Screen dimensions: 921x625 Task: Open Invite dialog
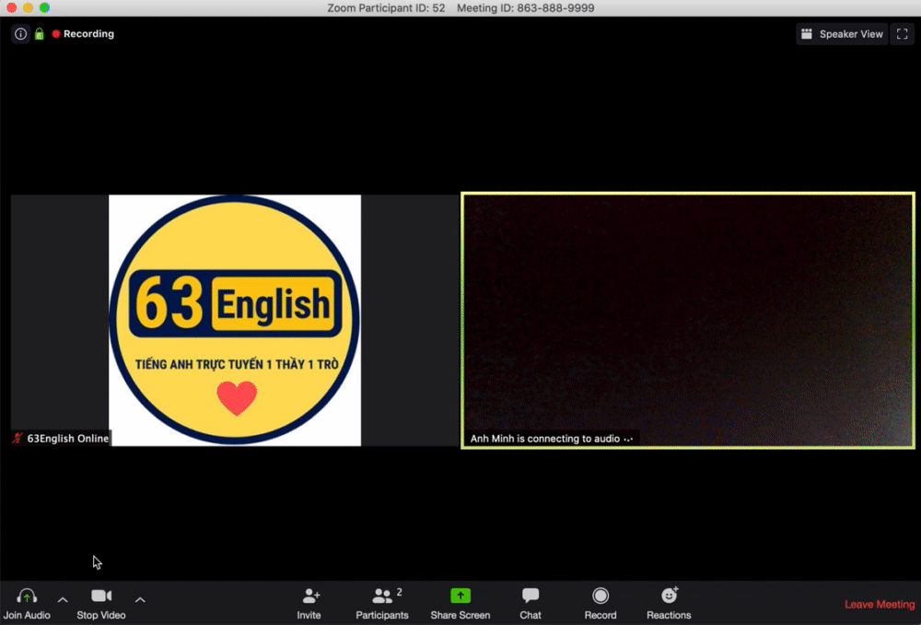[x=309, y=603]
